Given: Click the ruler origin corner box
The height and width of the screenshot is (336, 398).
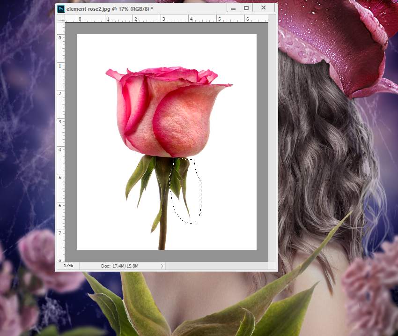Looking at the screenshot, I should click(61, 18).
